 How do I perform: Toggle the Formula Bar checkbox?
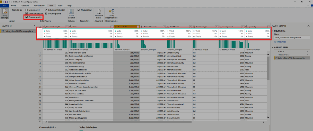point(10,10)
